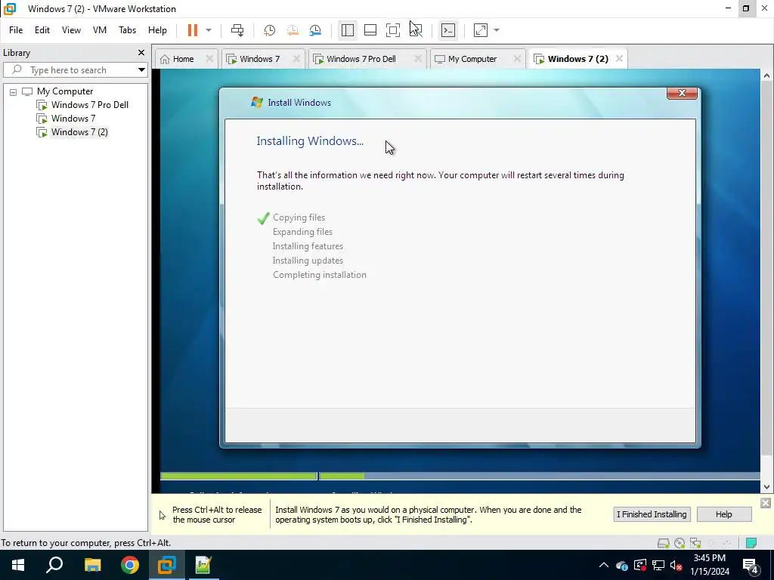Click the Copying files green checkmark

pos(263,218)
